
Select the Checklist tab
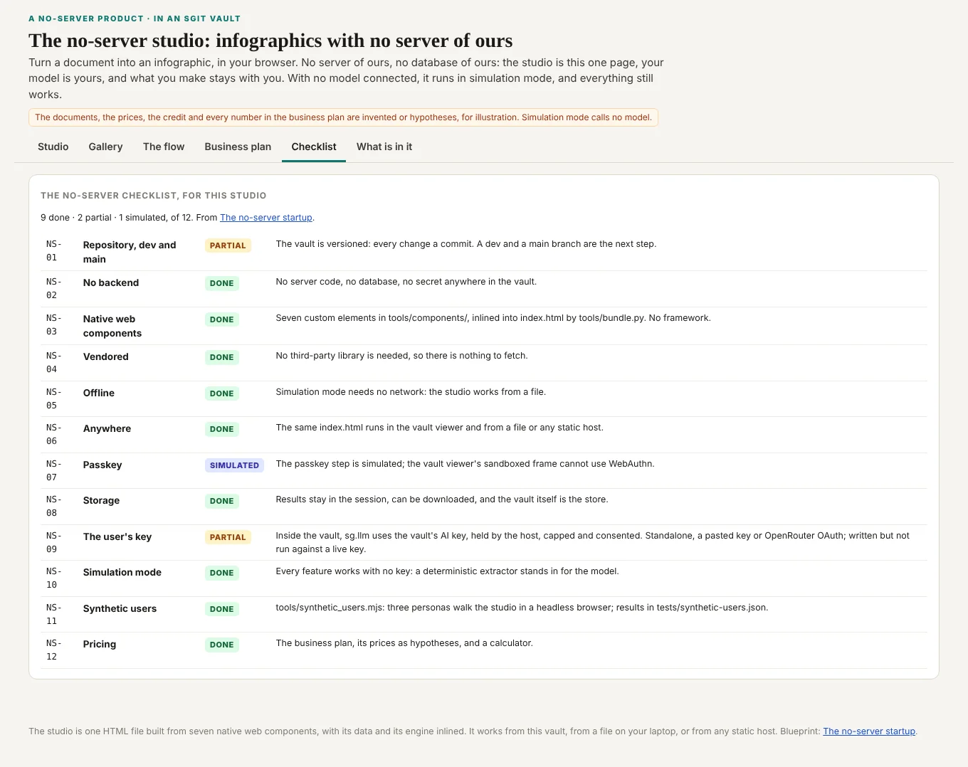[x=314, y=147]
